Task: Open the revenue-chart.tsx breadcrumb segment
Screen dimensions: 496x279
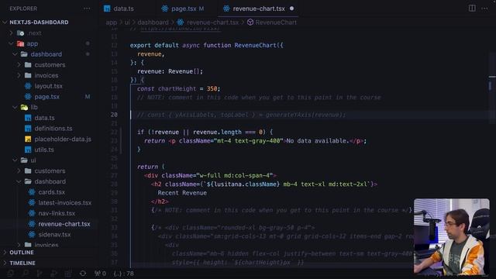Action: click(x=208, y=22)
